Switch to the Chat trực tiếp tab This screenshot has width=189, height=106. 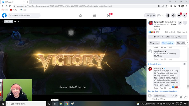(168, 43)
